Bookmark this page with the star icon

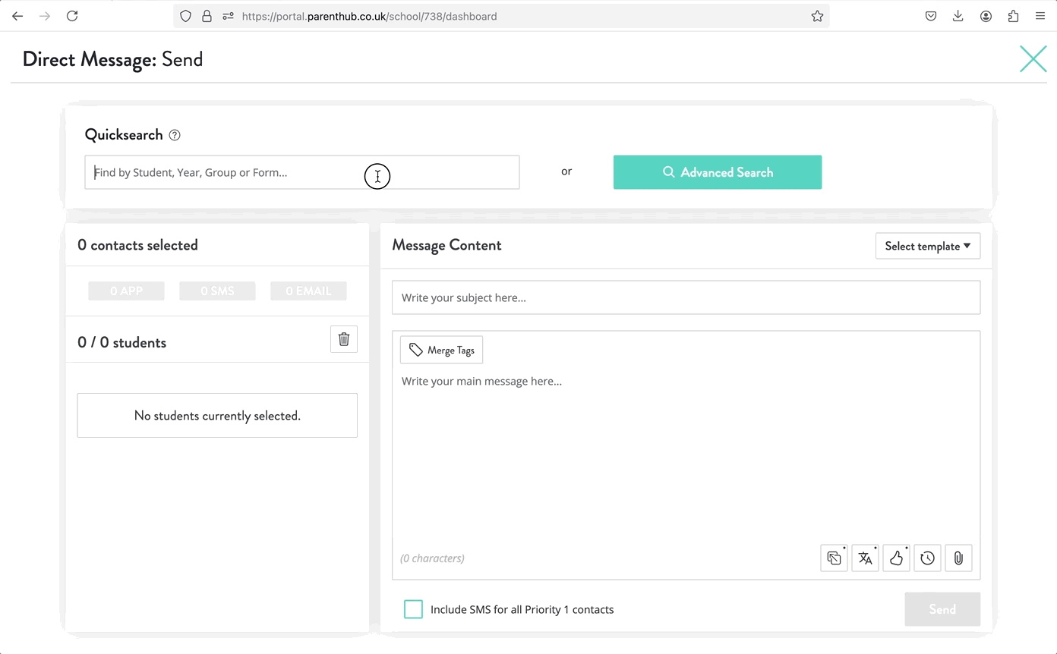[x=817, y=16]
